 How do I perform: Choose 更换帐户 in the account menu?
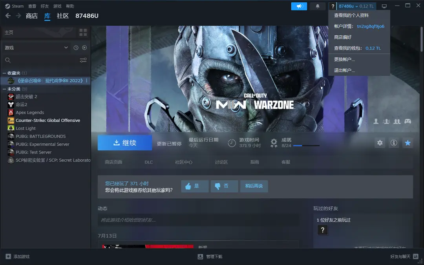click(x=359, y=59)
